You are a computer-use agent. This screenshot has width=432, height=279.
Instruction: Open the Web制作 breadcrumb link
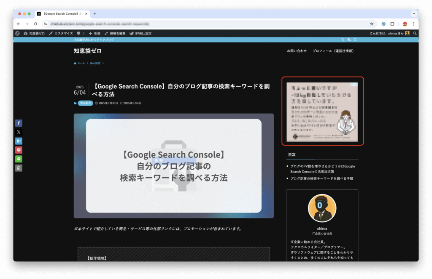95,63
